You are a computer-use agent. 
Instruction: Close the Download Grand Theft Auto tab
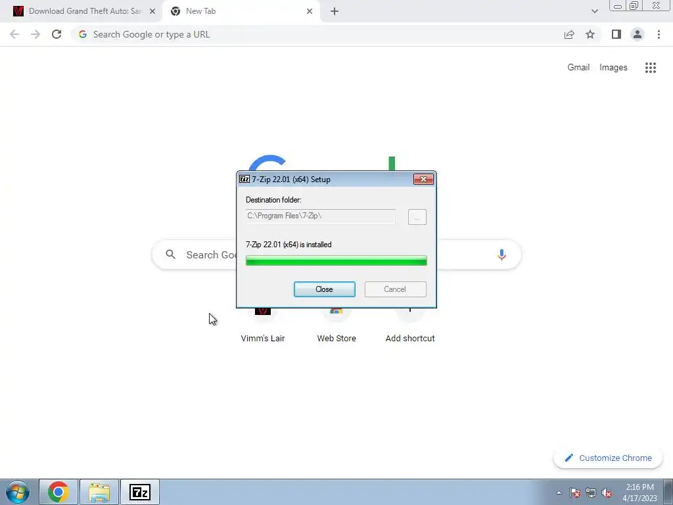pyautogui.click(x=152, y=12)
